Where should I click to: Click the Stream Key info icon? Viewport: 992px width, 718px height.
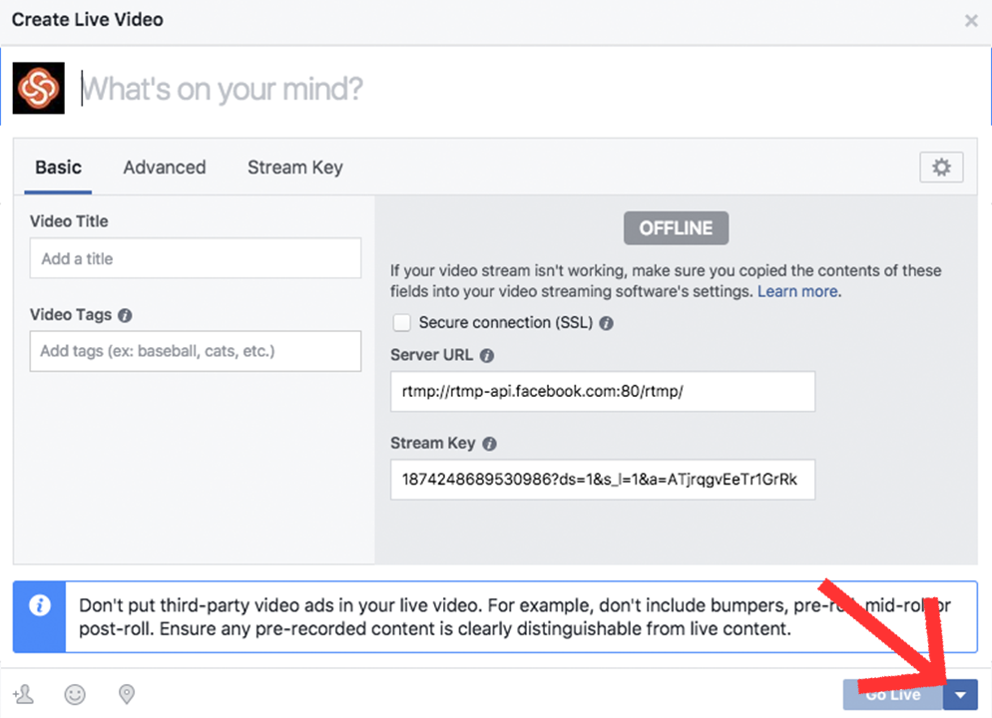[490, 444]
